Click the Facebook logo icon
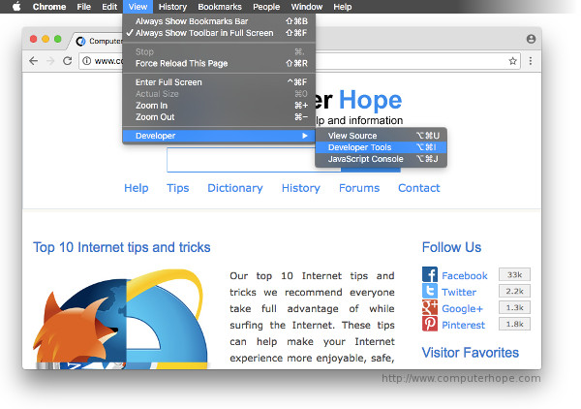581x409 pixels. point(430,275)
